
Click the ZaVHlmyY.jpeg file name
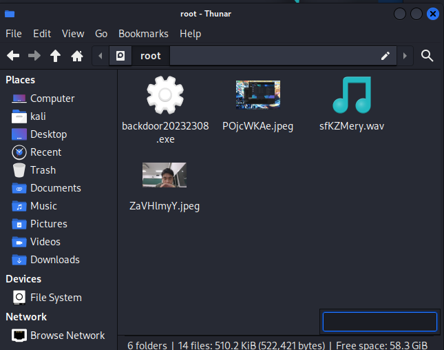(165, 206)
